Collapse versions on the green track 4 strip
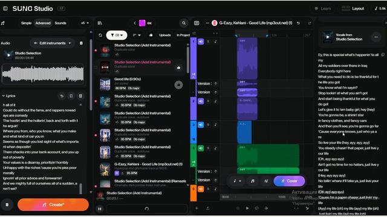The width and height of the screenshot is (387, 217). [193, 163]
